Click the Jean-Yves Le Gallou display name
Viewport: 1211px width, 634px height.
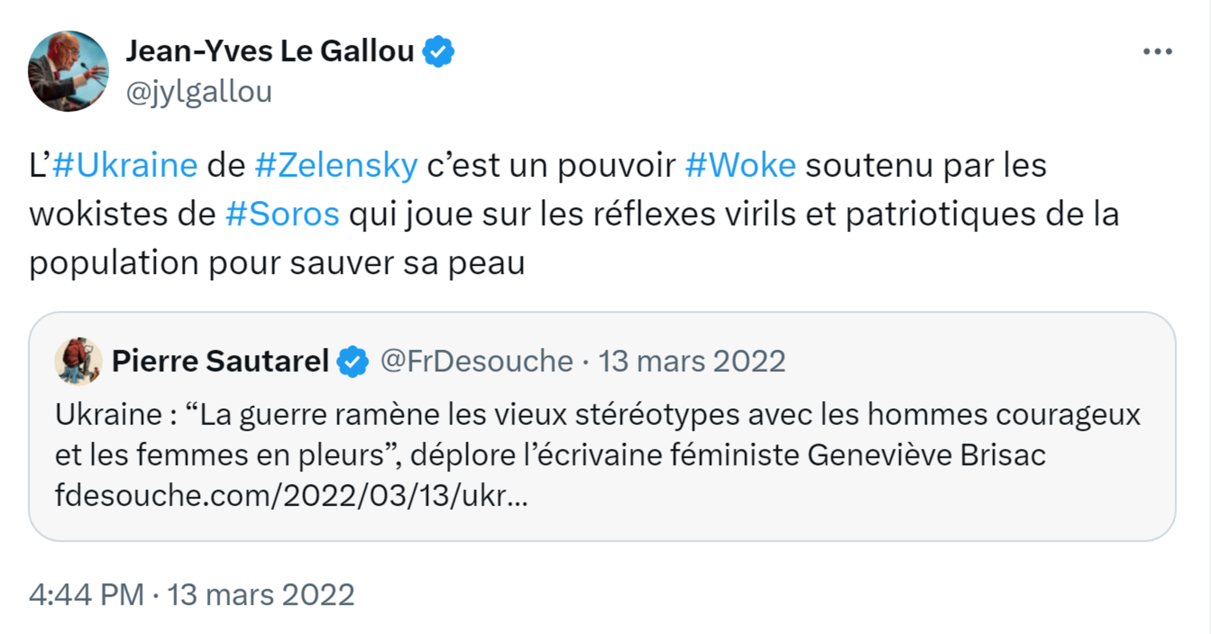tap(270, 51)
